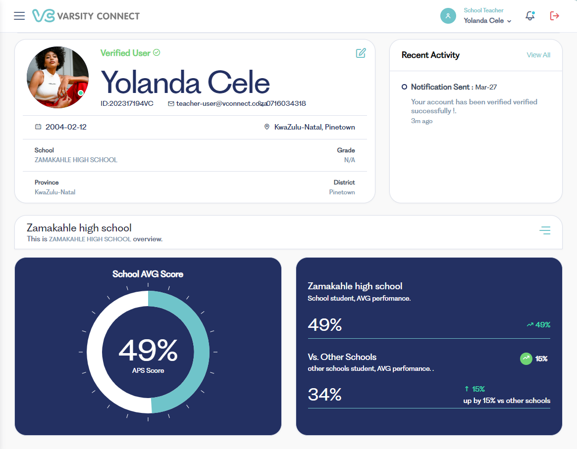Screen dimensions: 577x449
Task: Open the school overview filter menu icon
Action: [x=545, y=230]
